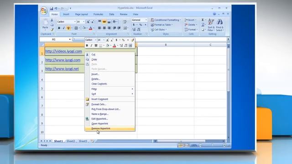Click the Undo icon in Quick Access Toolbar

56,8
